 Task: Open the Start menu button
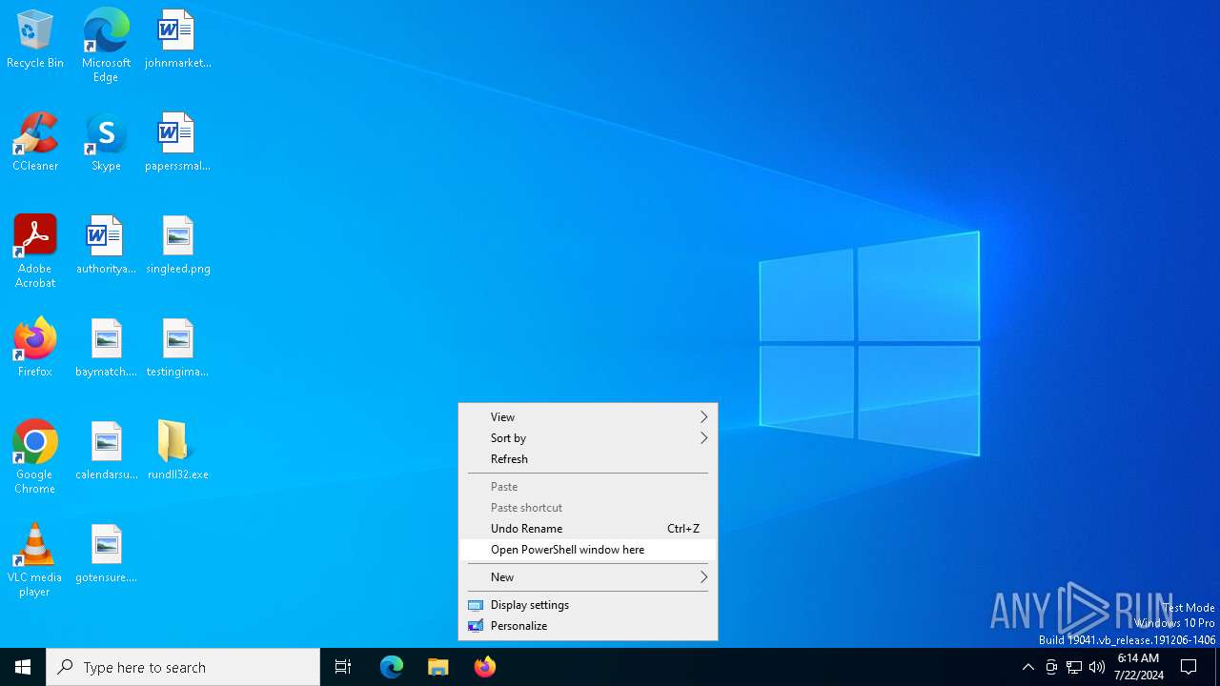pos(23,667)
